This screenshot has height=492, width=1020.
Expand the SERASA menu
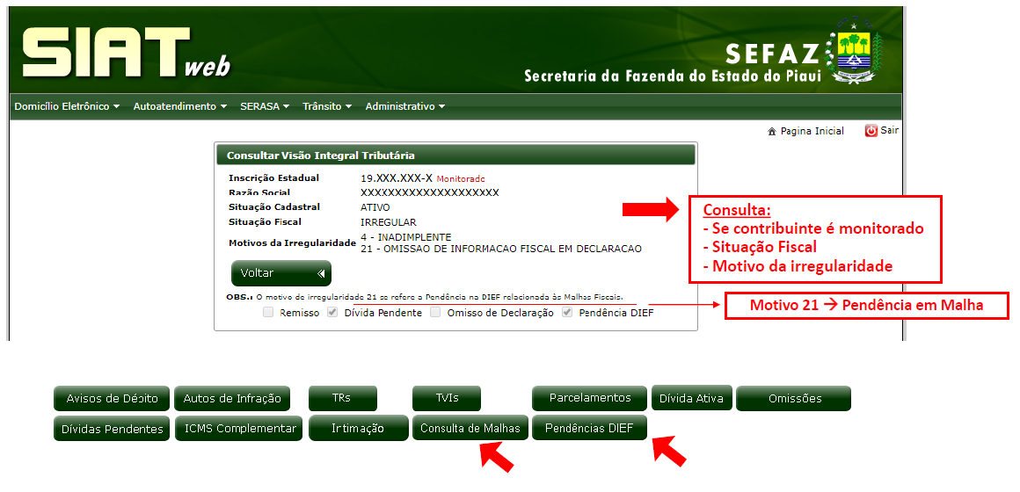264,106
